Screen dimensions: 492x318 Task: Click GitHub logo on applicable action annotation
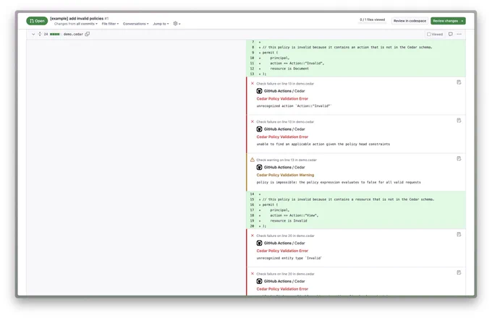tap(259, 129)
